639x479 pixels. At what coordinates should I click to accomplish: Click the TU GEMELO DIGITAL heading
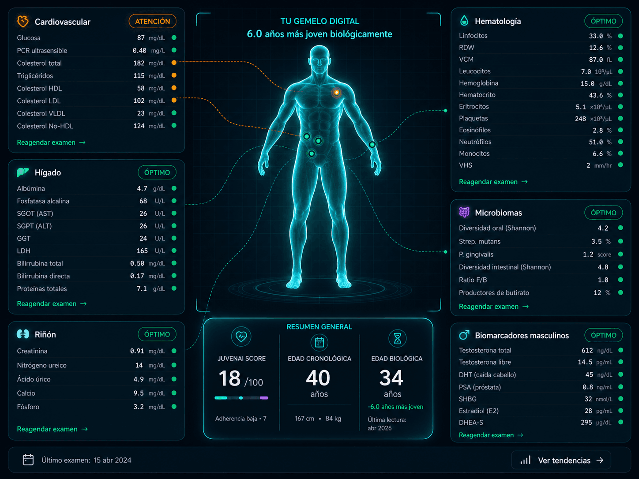(x=320, y=21)
